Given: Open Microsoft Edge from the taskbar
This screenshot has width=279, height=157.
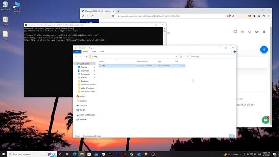Looking at the screenshot, I should tap(75, 154).
